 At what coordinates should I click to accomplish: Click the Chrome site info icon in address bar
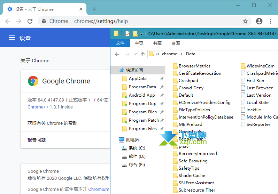[x=44, y=21]
